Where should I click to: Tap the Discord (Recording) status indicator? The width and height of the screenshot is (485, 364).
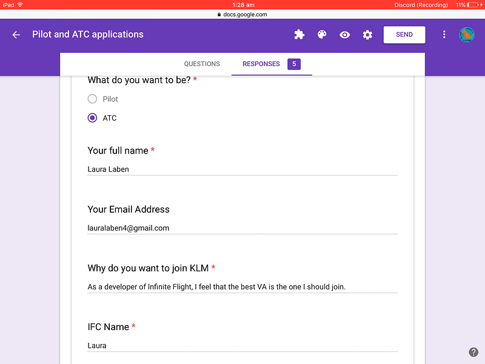[x=421, y=5]
